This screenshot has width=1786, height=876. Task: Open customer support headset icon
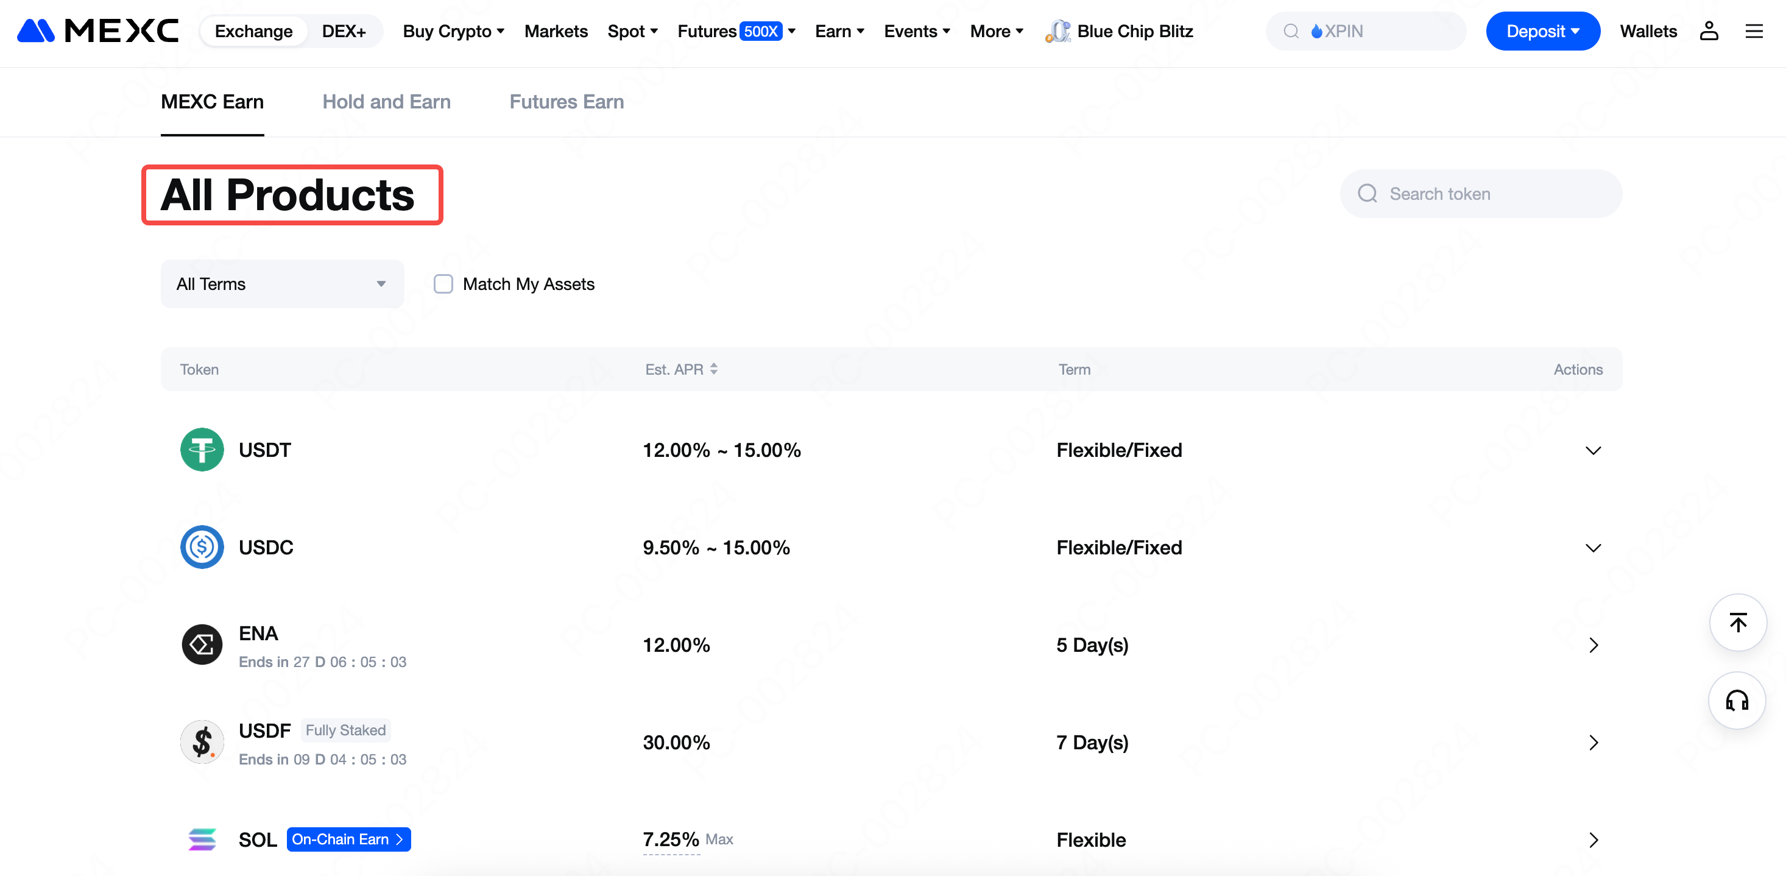1737,701
